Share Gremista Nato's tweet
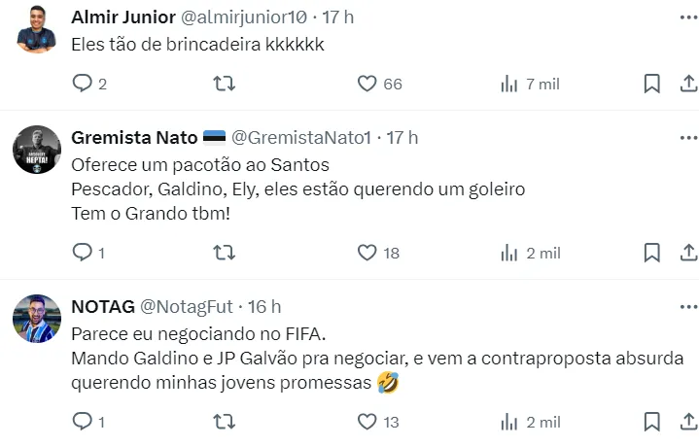This screenshot has width=699, height=446. pyautogui.click(x=687, y=253)
